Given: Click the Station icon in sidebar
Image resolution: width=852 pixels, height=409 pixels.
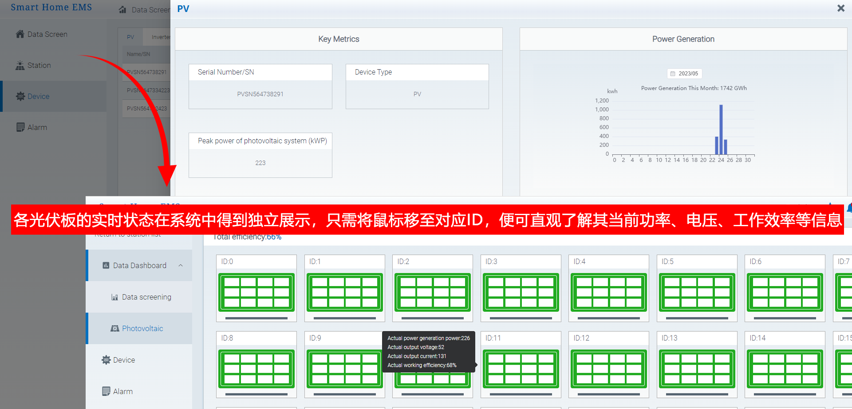Looking at the screenshot, I should click(x=20, y=65).
